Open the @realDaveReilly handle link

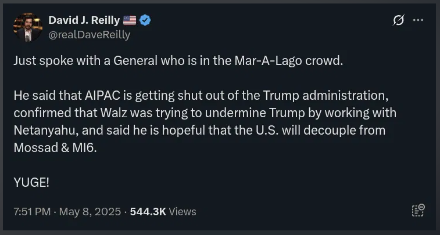coord(90,35)
